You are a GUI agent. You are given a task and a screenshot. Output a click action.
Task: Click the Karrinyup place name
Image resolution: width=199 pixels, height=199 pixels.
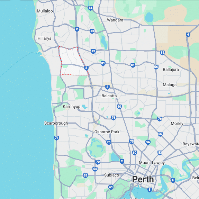[x=71, y=107]
